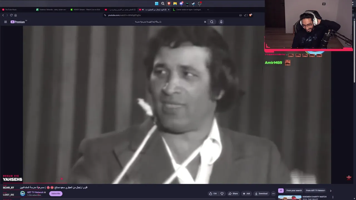Show more filter chips with the arrow
The width and height of the screenshot is (356, 200).
330,191
